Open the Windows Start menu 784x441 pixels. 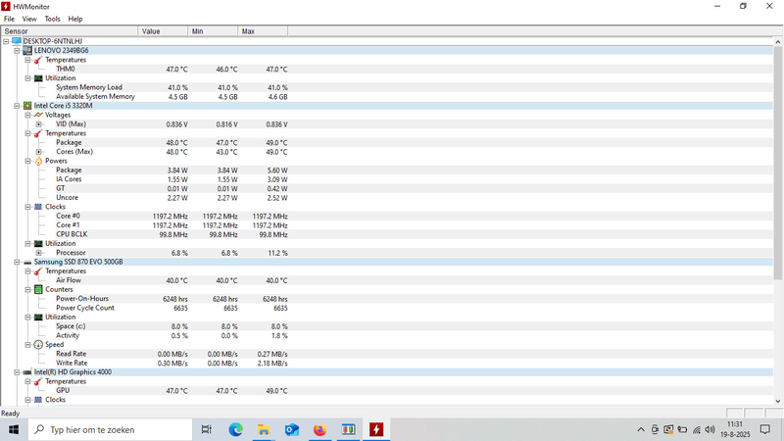click(x=14, y=429)
